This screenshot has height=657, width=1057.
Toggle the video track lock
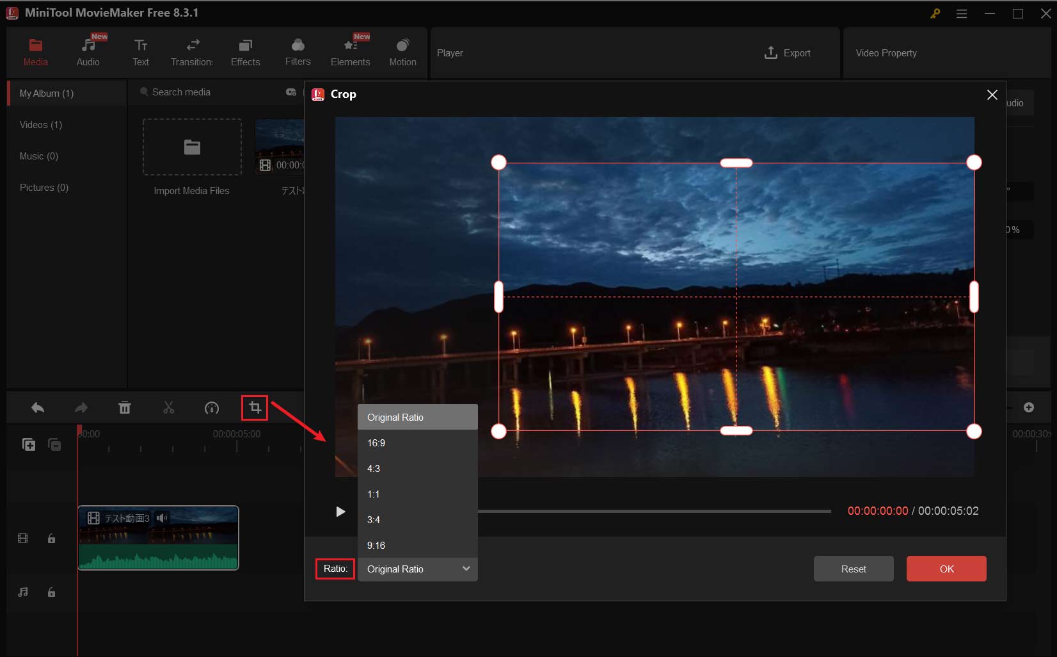click(51, 539)
